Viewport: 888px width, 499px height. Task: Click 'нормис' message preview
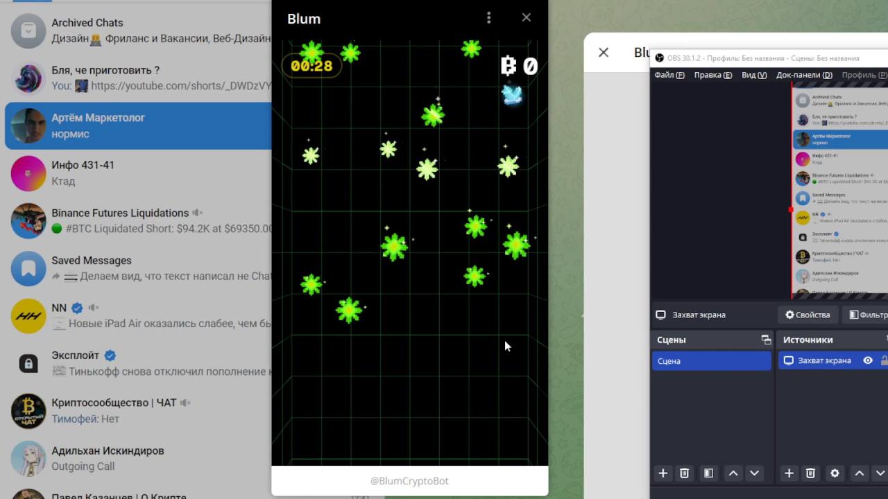[70, 134]
